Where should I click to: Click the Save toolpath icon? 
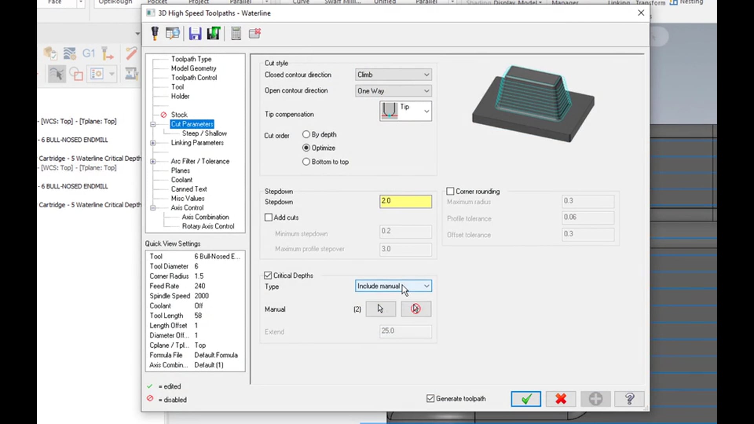coord(195,33)
